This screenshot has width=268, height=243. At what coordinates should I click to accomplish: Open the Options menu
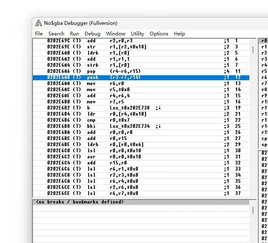(159, 34)
